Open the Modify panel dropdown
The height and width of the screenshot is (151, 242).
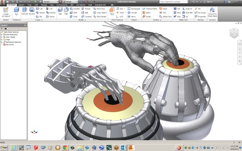(82, 20)
